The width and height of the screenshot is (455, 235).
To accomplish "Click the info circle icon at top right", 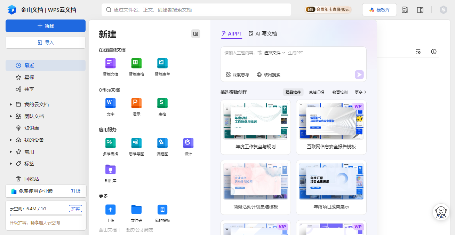I will pyautogui.click(x=433, y=52).
